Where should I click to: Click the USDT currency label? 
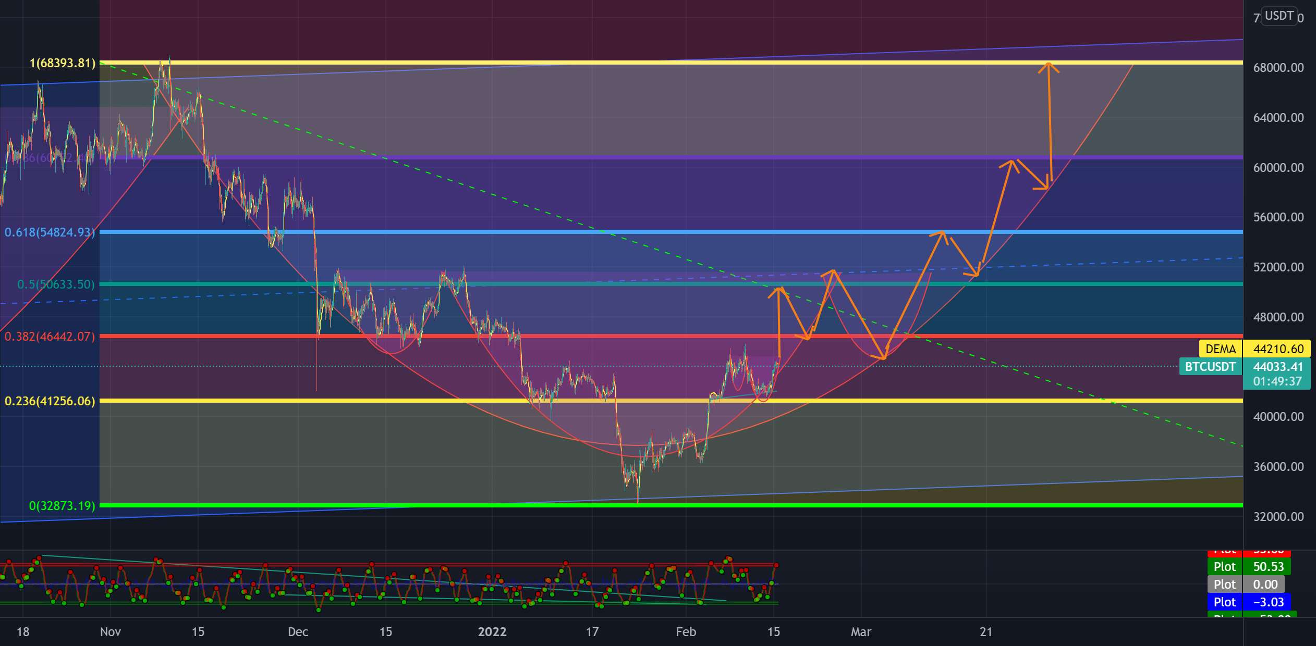coord(1279,16)
